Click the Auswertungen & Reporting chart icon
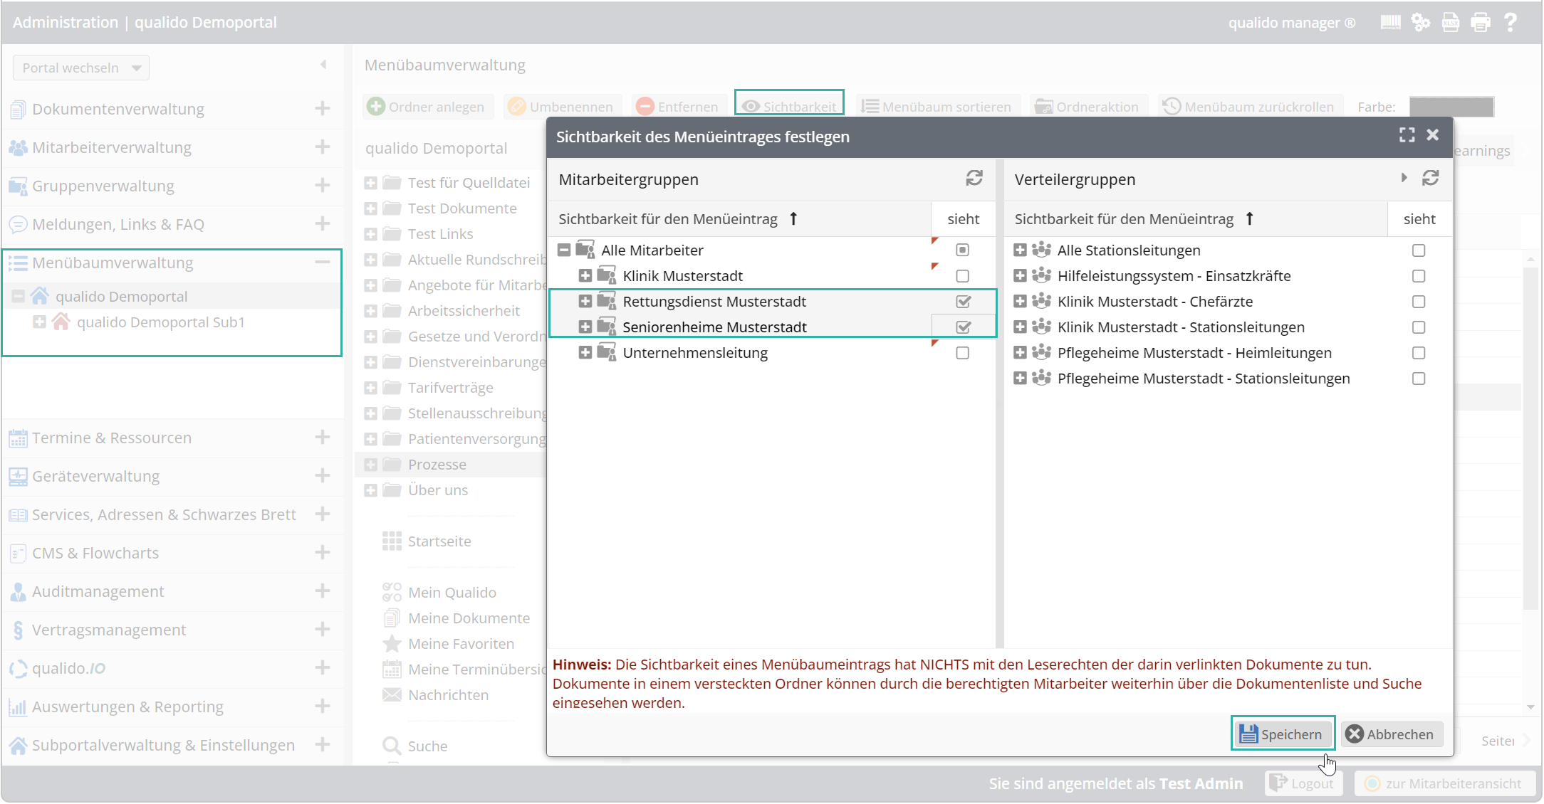Image resolution: width=1544 pixels, height=804 pixels. tap(18, 707)
